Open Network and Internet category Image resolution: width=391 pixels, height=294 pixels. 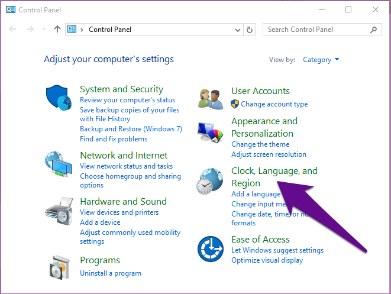pyautogui.click(x=124, y=156)
